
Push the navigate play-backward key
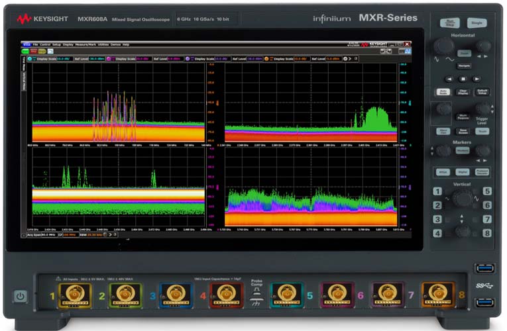coord(449,79)
